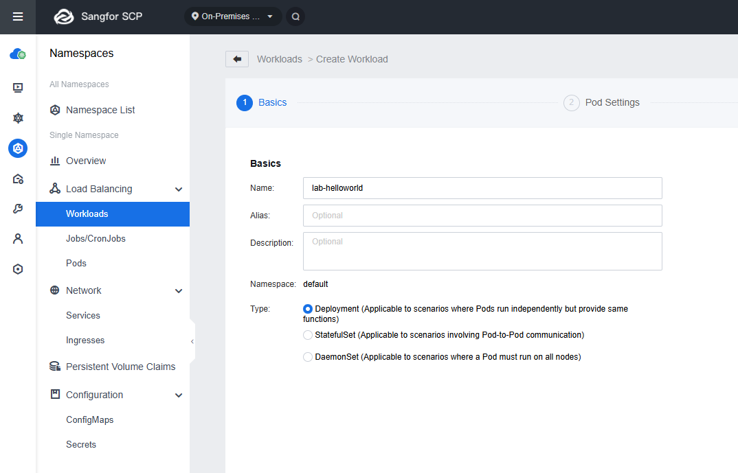Click the Sangfor SCP logo
This screenshot has width=738, height=473.
point(64,16)
